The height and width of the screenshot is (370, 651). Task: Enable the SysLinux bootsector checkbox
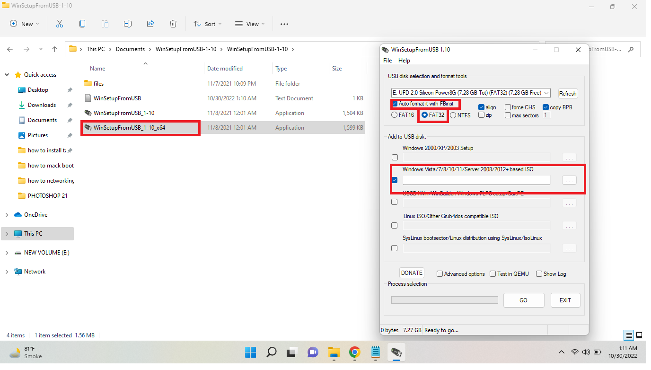395,248
